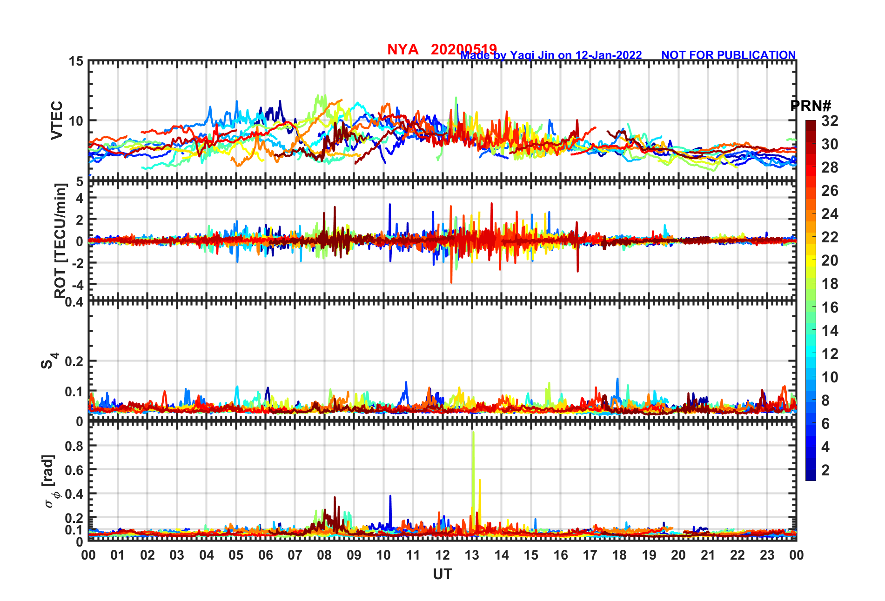The image size is (885, 601).
Task: Click the colorbar tick label 16
Action: (x=830, y=307)
